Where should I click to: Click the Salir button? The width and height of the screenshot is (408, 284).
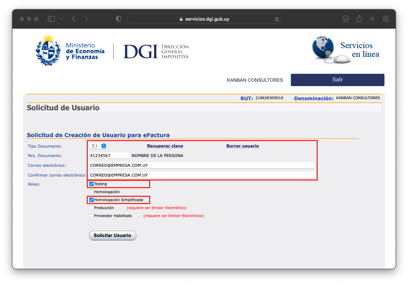[x=337, y=80]
